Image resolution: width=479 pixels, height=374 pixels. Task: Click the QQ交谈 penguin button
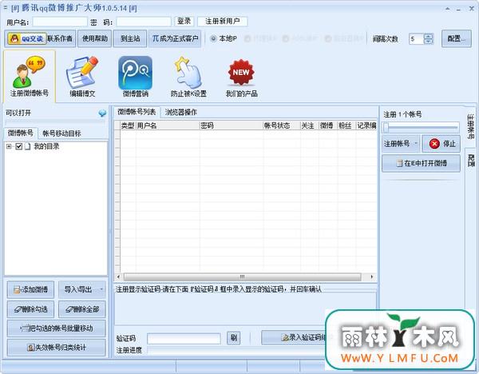[27, 38]
